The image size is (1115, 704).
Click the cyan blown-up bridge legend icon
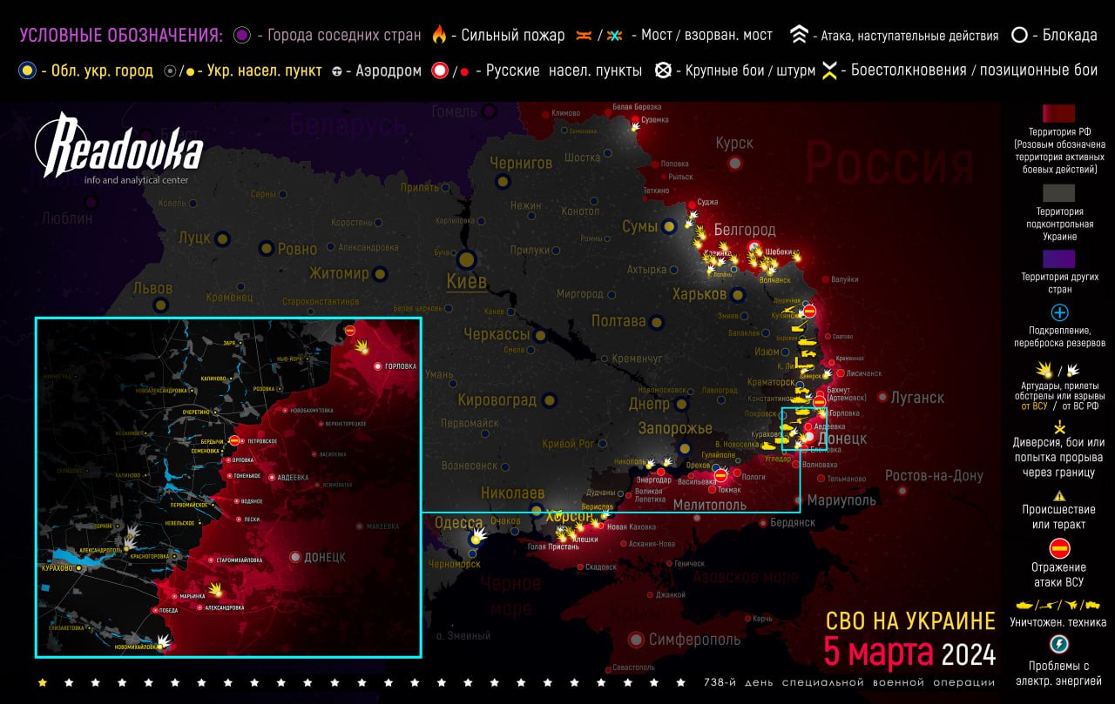pyautogui.click(x=616, y=36)
